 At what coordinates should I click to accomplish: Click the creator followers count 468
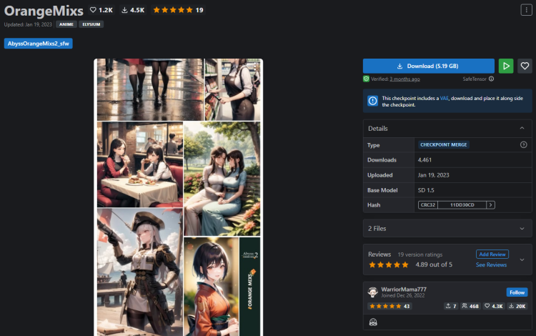(x=470, y=306)
